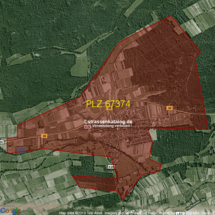Select the K26 shield beside strassenkatalog watermark

[88, 127]
